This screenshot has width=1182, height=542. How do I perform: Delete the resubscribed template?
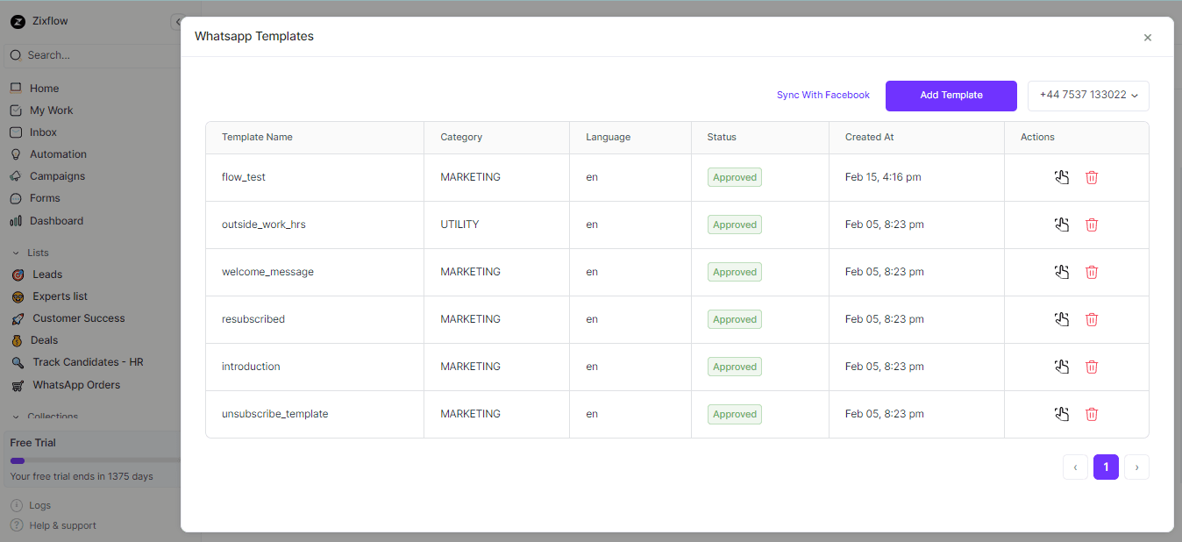[x=1092, y=319]
